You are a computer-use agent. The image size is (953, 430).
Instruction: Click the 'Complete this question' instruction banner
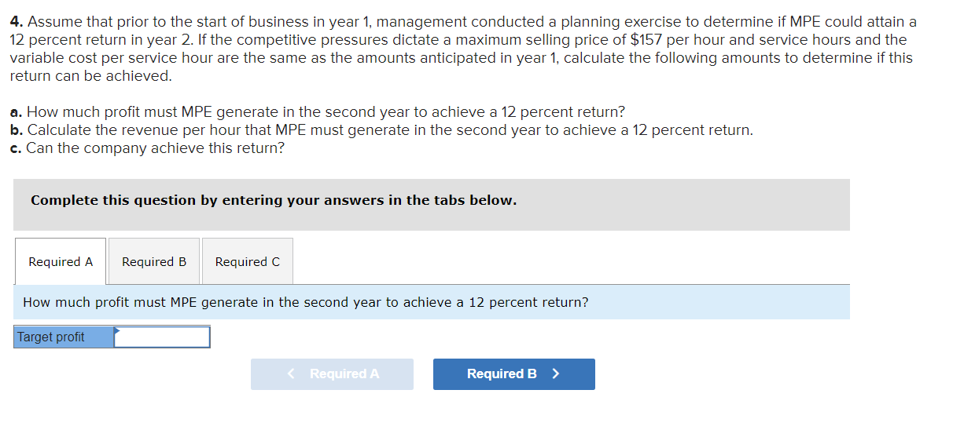click(x=274, y=201)
